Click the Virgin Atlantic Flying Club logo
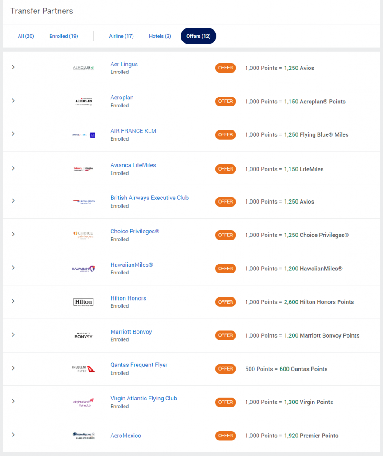383x456 pixels. tap(84, 402)
